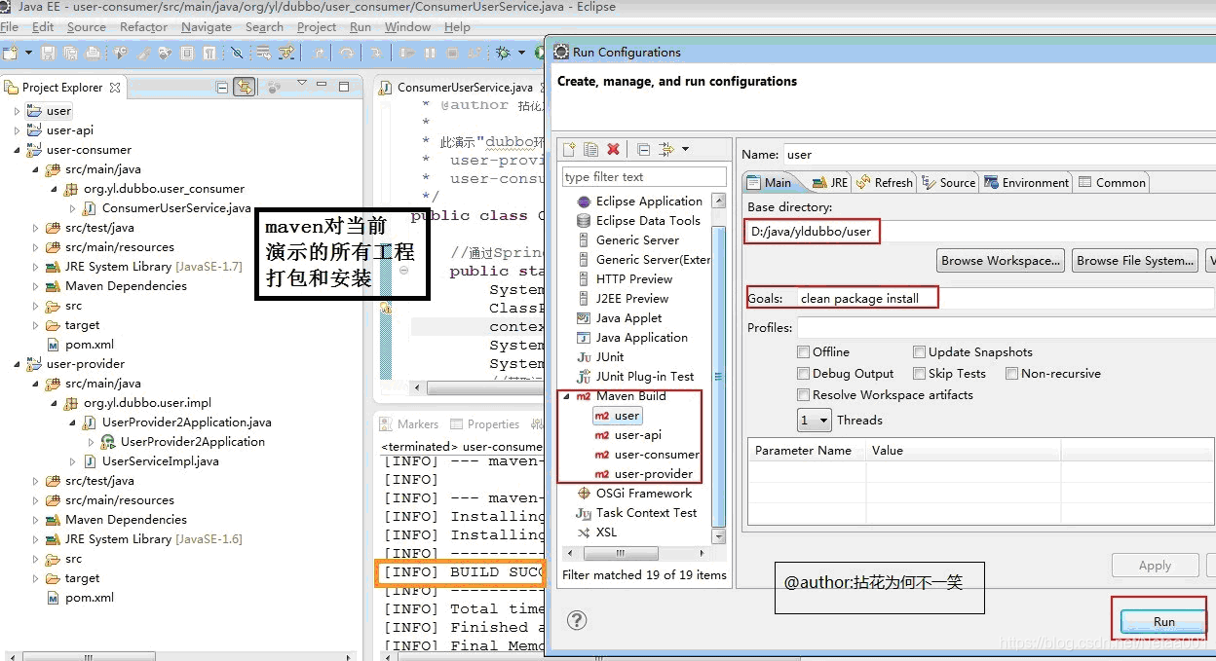Collapse the Maven Build category
1216x661 pixels.
pyautogui.click(x=566, y=396)
